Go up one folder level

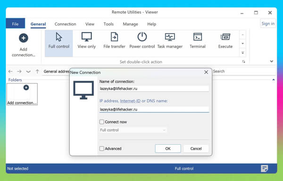pos(37,71)
